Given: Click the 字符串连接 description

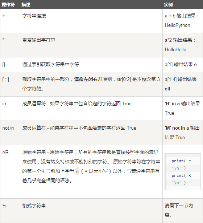Looking at the screenshot, I should click(34, 16).
